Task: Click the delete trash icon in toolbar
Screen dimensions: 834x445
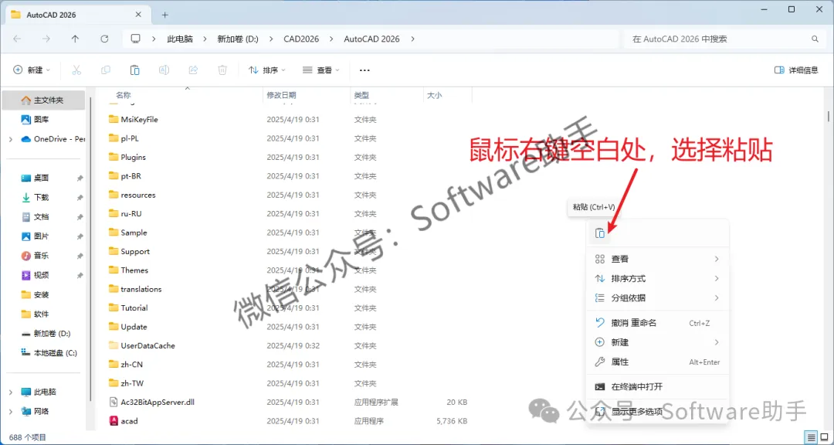Action: tap(222, 70)
